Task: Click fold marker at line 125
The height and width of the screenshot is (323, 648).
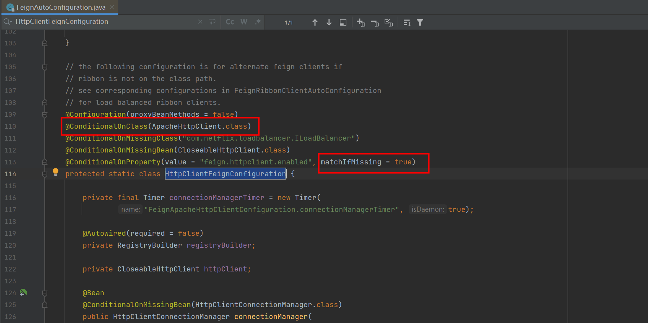Action: pos(45,305)
